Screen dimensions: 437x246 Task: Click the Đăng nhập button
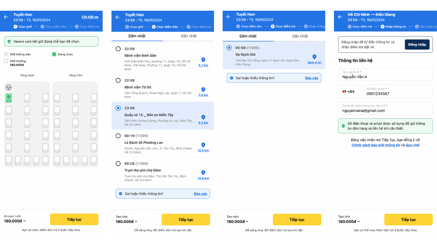(x=417, y=45)
